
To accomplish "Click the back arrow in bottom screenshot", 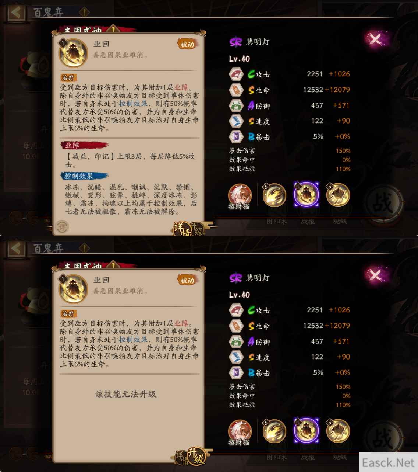I will (x=16, y=248).
